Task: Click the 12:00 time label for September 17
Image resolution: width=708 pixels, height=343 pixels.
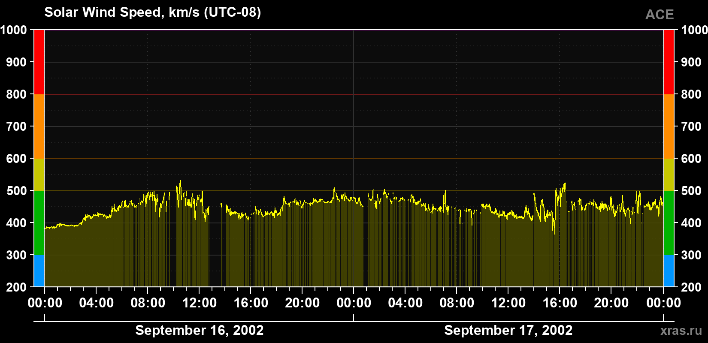Action: pyautogui.click(x=508, y=303)
